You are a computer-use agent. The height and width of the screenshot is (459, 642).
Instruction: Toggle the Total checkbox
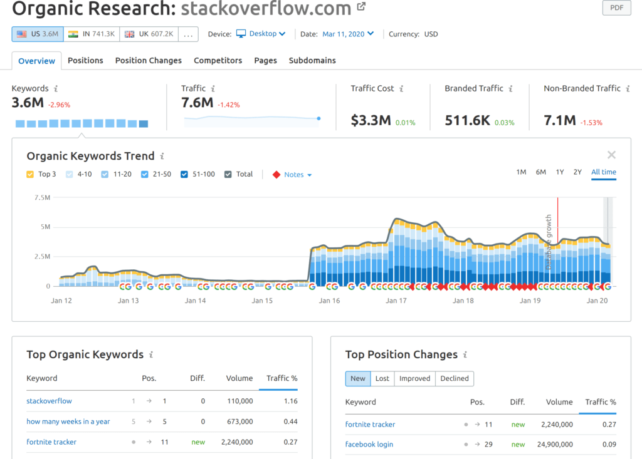(x=228, y=174)
